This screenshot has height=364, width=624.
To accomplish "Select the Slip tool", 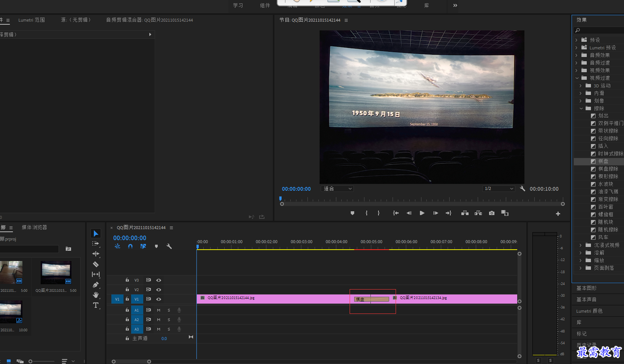I will [x=96, y=274].
